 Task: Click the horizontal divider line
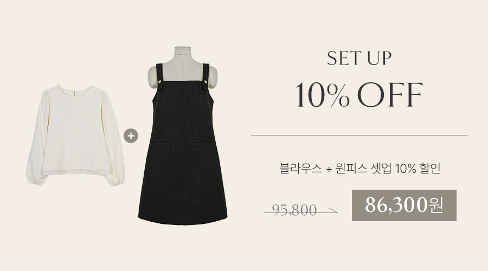click(359, 135)
